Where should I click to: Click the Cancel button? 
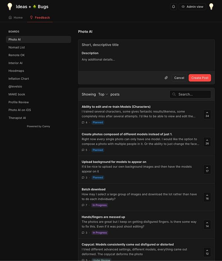[179, 78]
